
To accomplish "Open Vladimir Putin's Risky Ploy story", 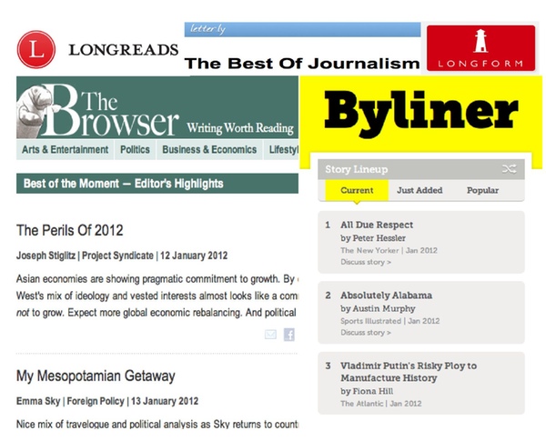I will click(409, 372).
